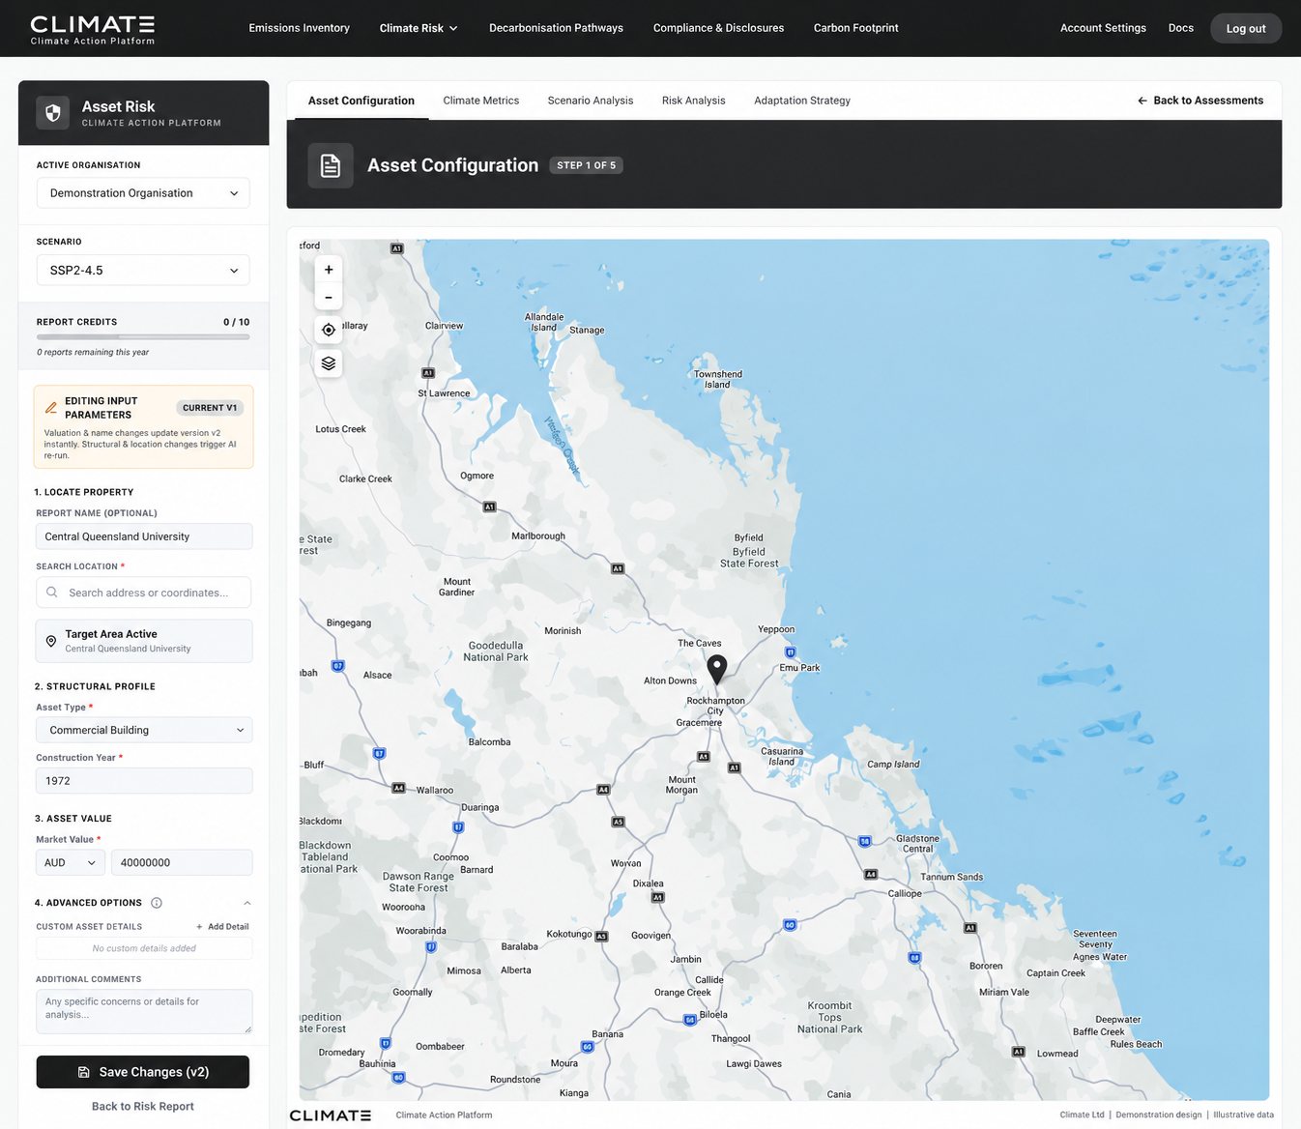Zoom in on the map
This screenshot has width=1301, height=1129.
[329, 270]
